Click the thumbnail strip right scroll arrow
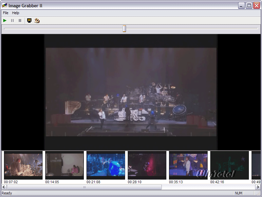The width and height of the screenshot is (262, 197). point(258,187)
